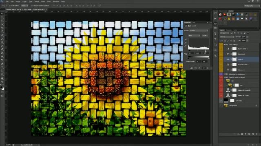Viewport: 261px width, 146px height.
Task: Add a layer mask
Action: pyautogui.click(x=242, y=134)
